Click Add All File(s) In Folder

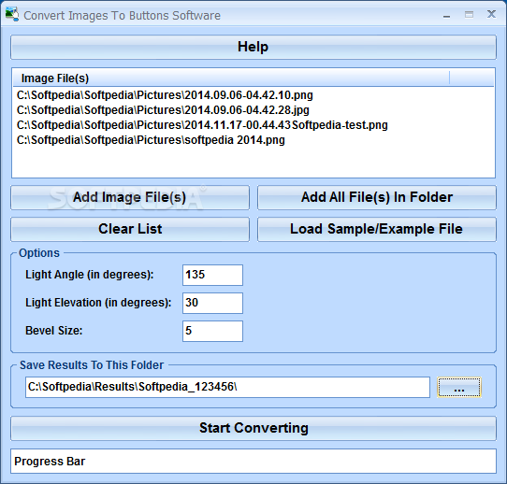coord(377,197)
